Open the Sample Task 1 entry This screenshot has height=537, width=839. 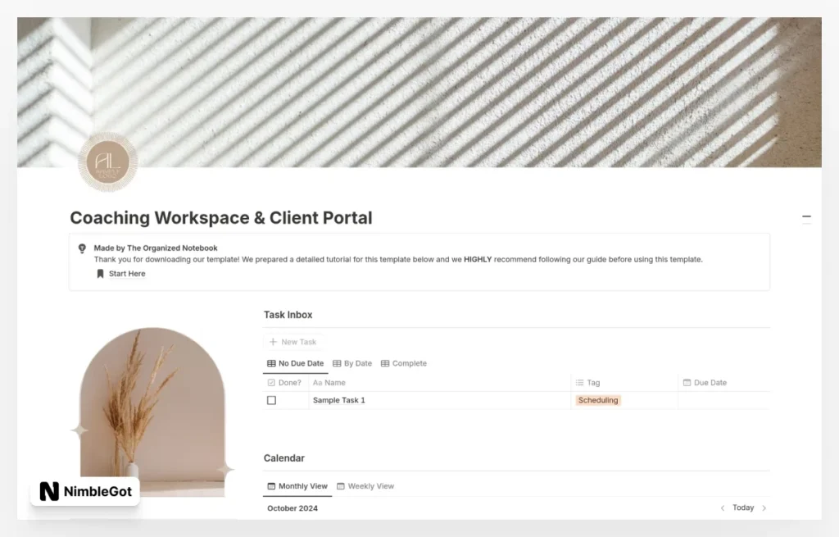[338, 400]
